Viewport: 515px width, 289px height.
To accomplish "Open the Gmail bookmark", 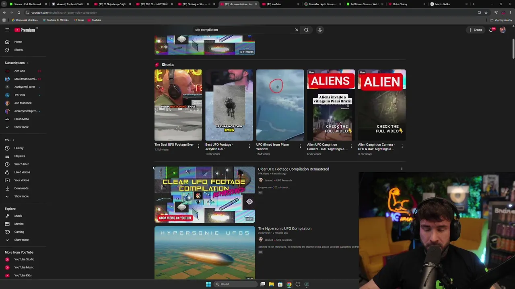I will tap(79, 20).
